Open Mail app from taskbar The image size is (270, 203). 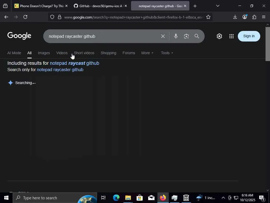pos(151,198)
